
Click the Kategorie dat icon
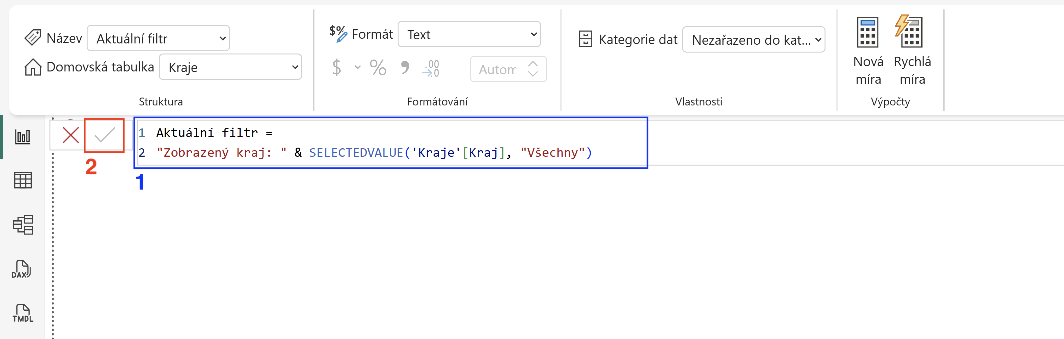pyautogui.click(x=585, y=39)
